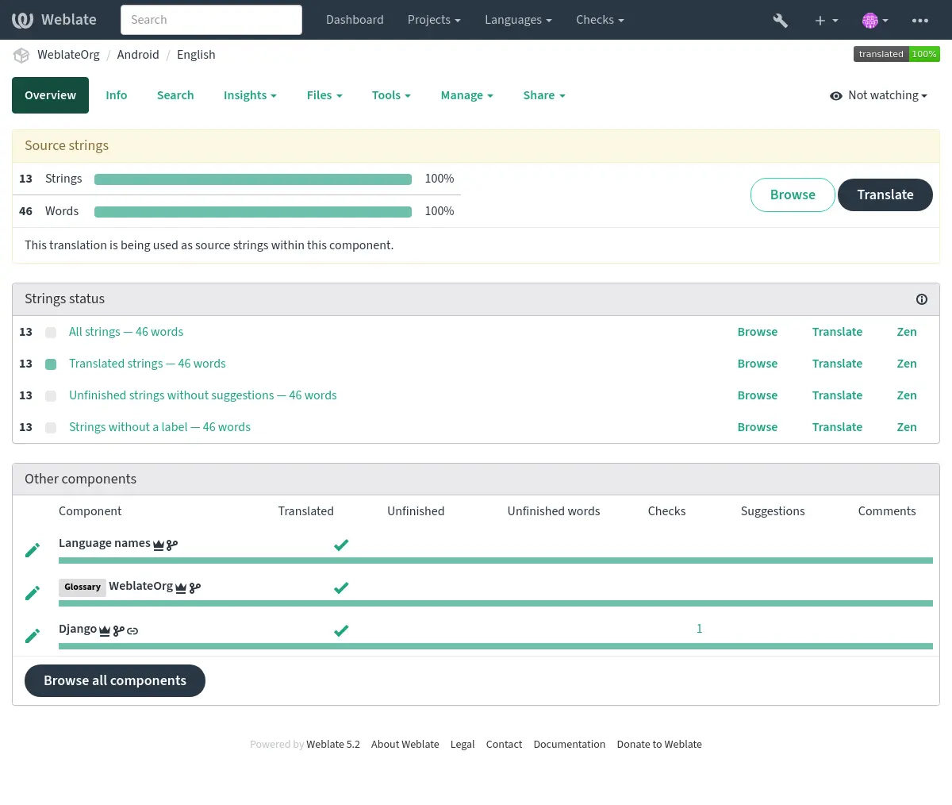
Task: Click the Strings progress bar
Action: click(x=253, y=179)
